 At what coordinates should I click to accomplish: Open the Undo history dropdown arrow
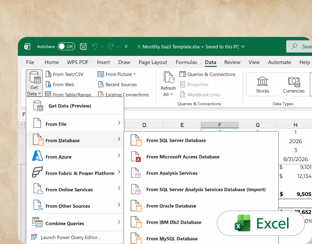102,46
